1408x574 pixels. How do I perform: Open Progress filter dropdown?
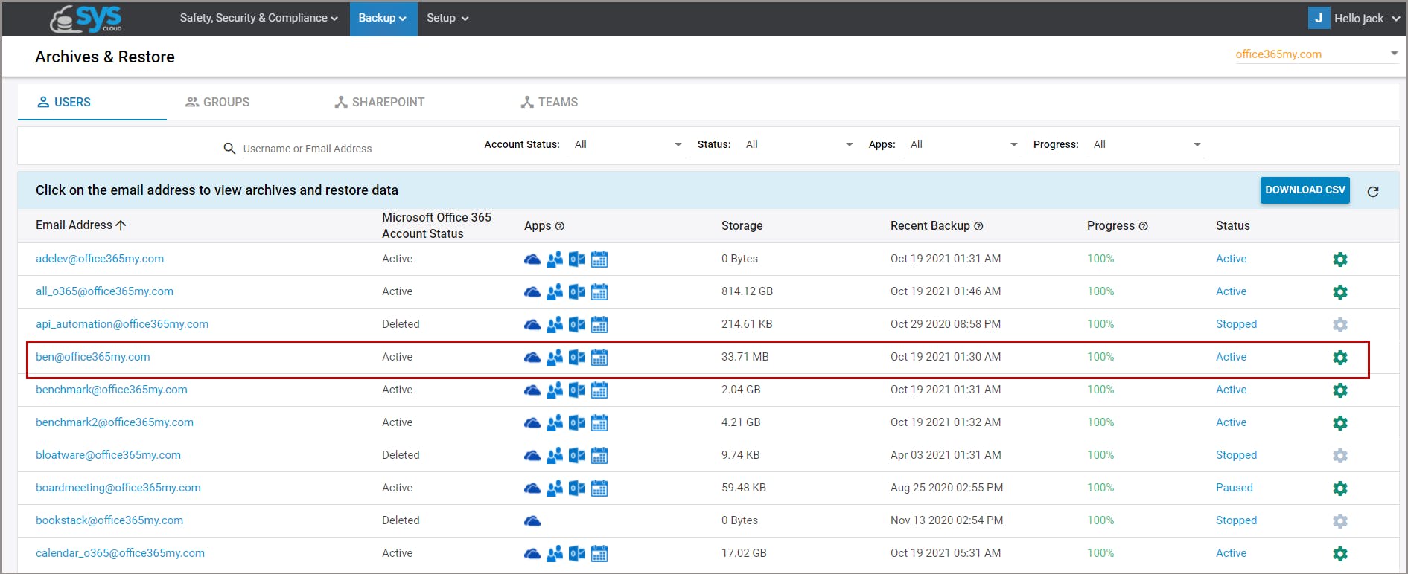1146,144
